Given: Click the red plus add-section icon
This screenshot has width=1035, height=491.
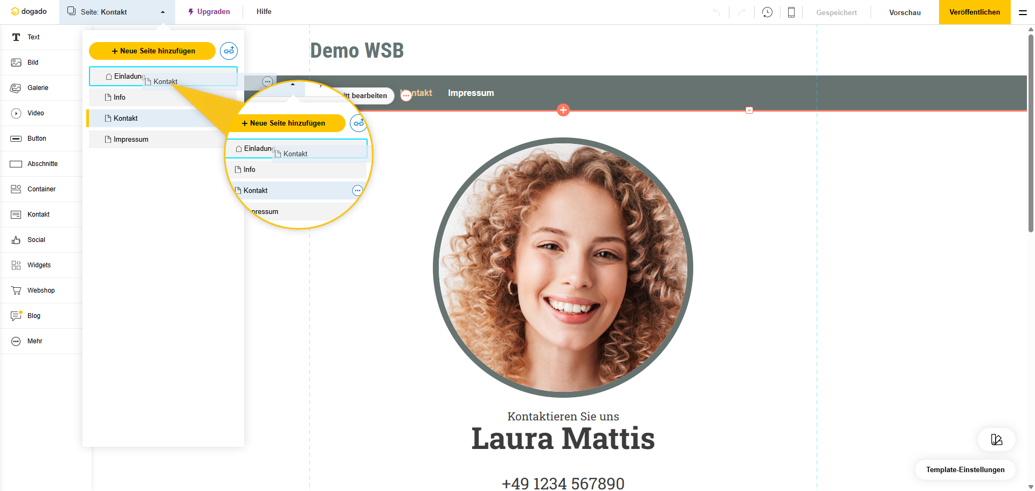Looking at the screenshot, I should pos(563,110).
